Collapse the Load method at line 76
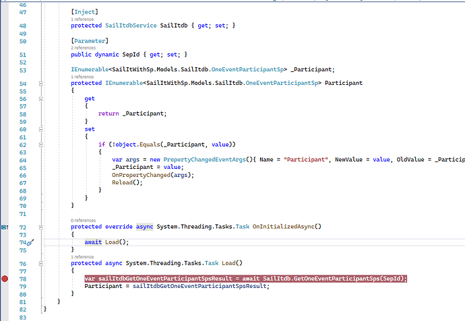Viewport: 465px width, 321px height. (41, 264)
